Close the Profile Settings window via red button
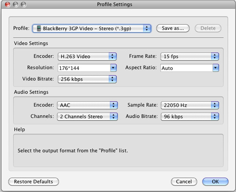Screen dimensions: 236x192 point(8,5)
